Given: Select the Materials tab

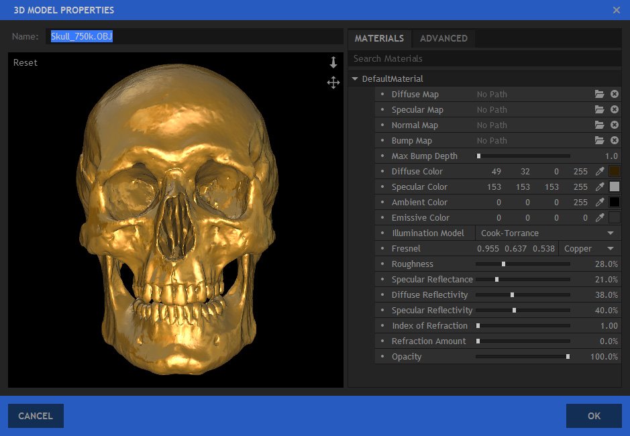Looking at the screenshot, I should [379, 38].
